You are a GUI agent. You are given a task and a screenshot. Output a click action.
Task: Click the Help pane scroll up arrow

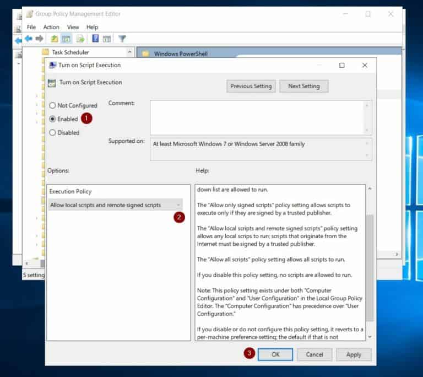(x=370, y=188)
